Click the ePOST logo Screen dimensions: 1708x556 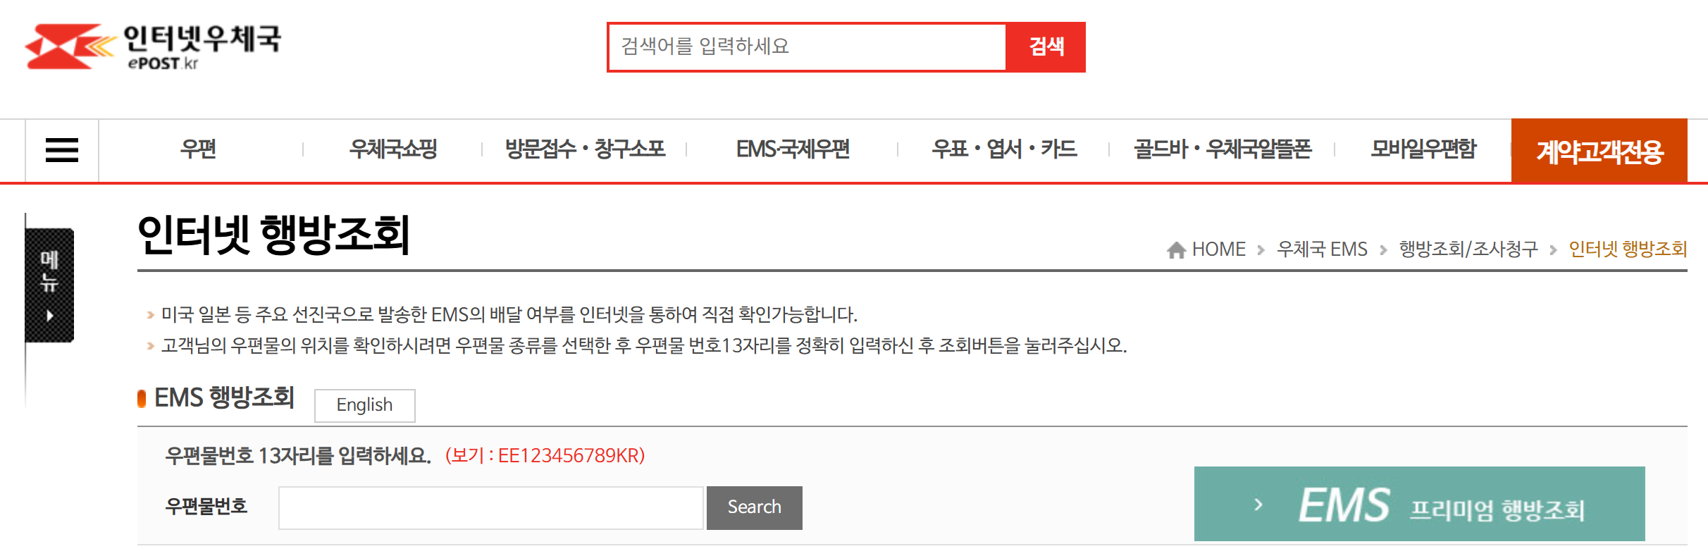tap(154, 47)
